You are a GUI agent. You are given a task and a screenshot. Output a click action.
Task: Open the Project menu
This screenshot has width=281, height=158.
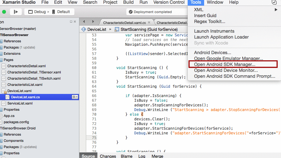pos(110,2)
